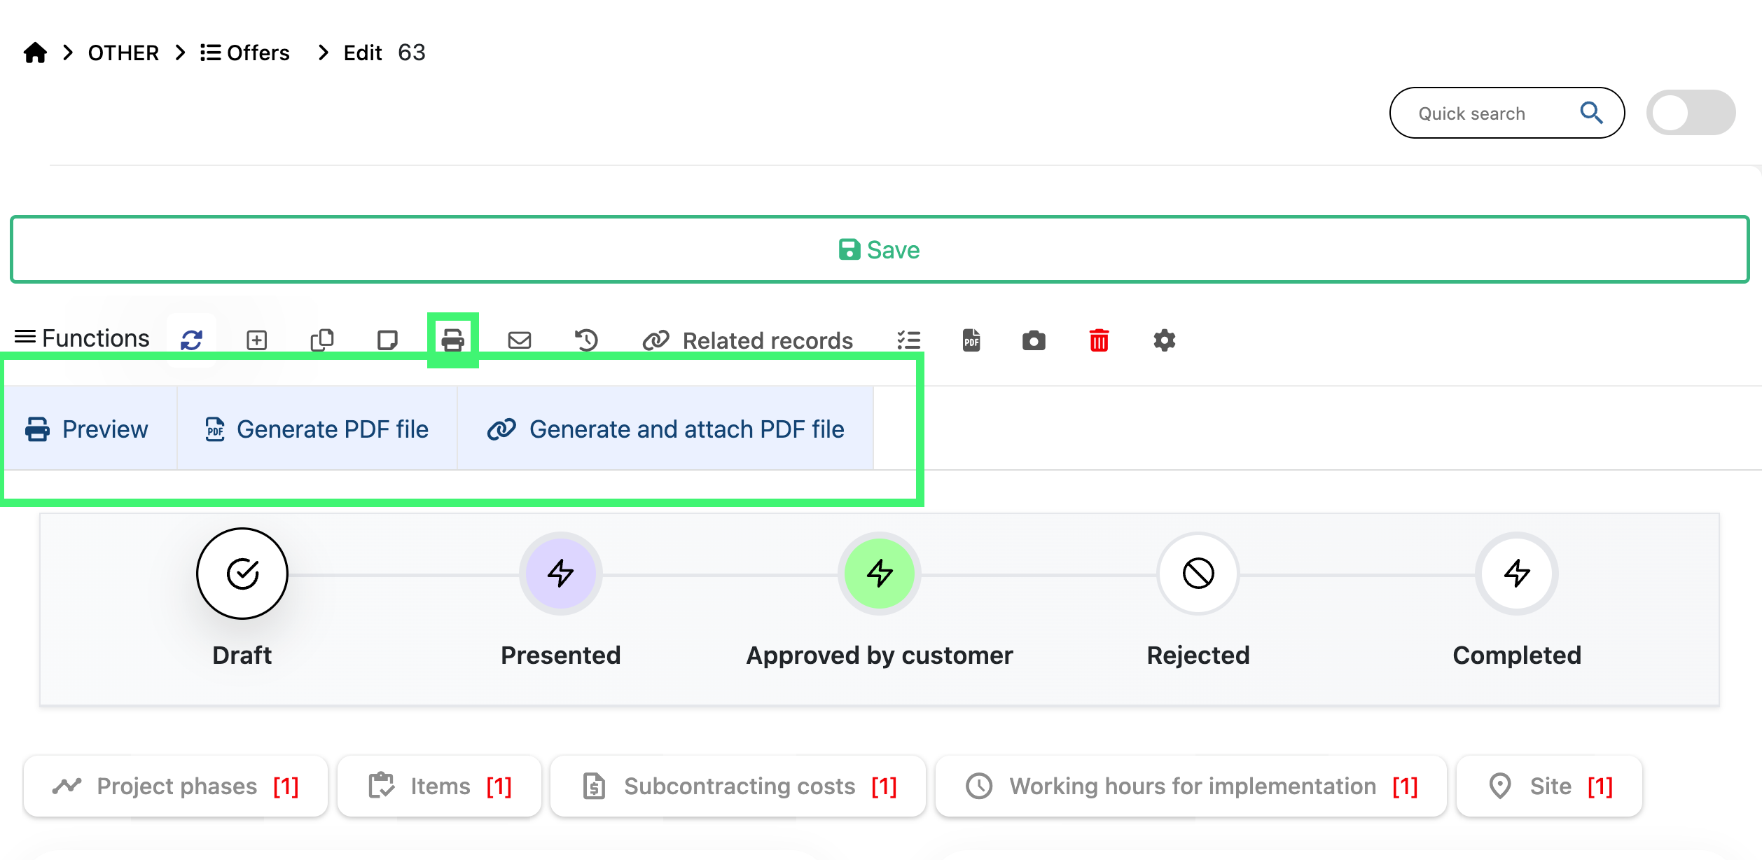Open the camera snapshot icon
This screenshot has width=1762, height=860.
(1034, 340)
